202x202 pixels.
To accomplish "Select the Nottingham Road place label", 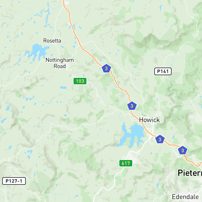I will pyautogui.click(x=60, y=63).
